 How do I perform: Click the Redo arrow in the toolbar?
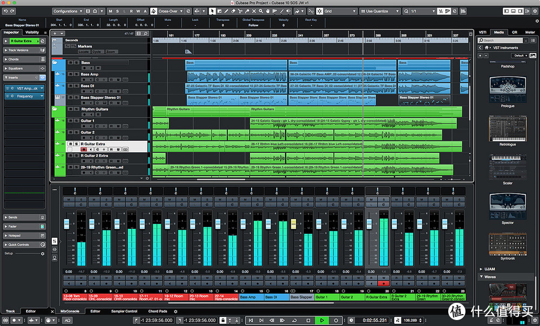click(13, 11)
